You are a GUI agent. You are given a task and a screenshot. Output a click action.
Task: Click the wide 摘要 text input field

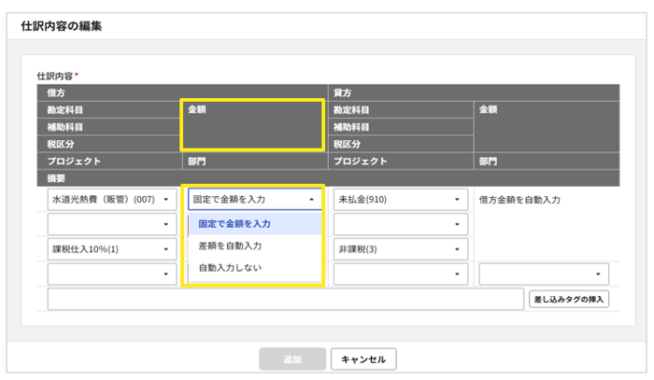coord(285,299)
